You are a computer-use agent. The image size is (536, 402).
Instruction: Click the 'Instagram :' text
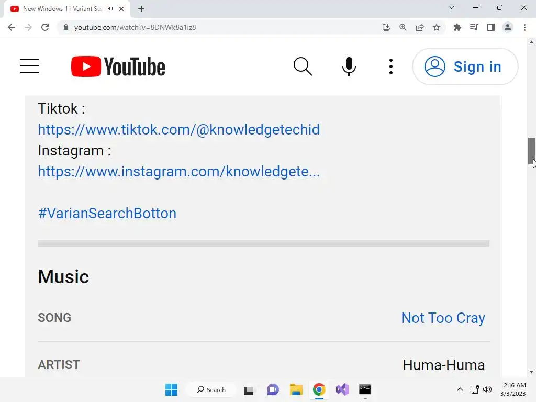point(74,151)
